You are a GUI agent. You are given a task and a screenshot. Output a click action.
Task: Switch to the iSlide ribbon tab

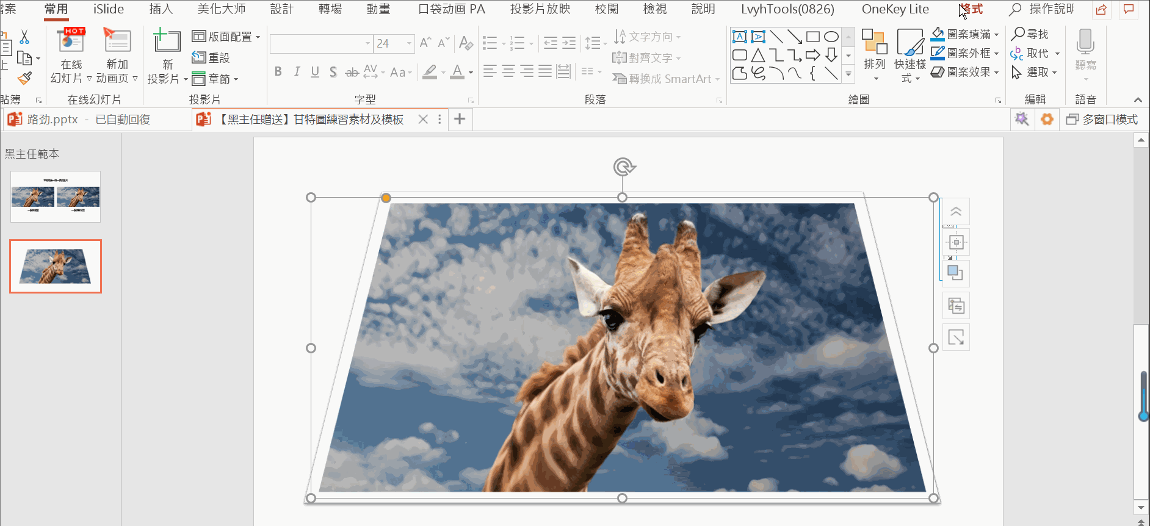tap(109, 9)
